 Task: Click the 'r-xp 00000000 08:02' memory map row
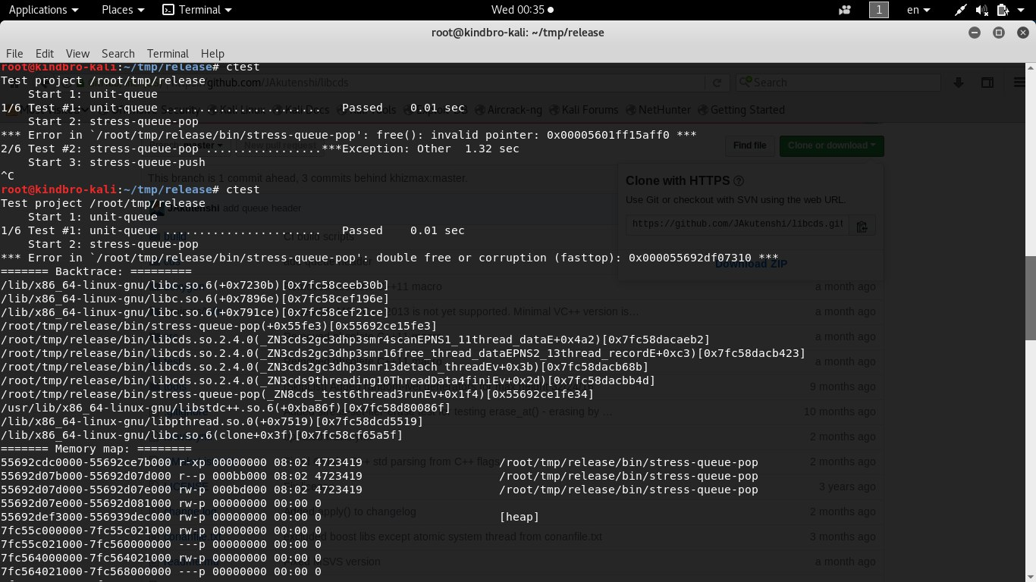(379, 462)
